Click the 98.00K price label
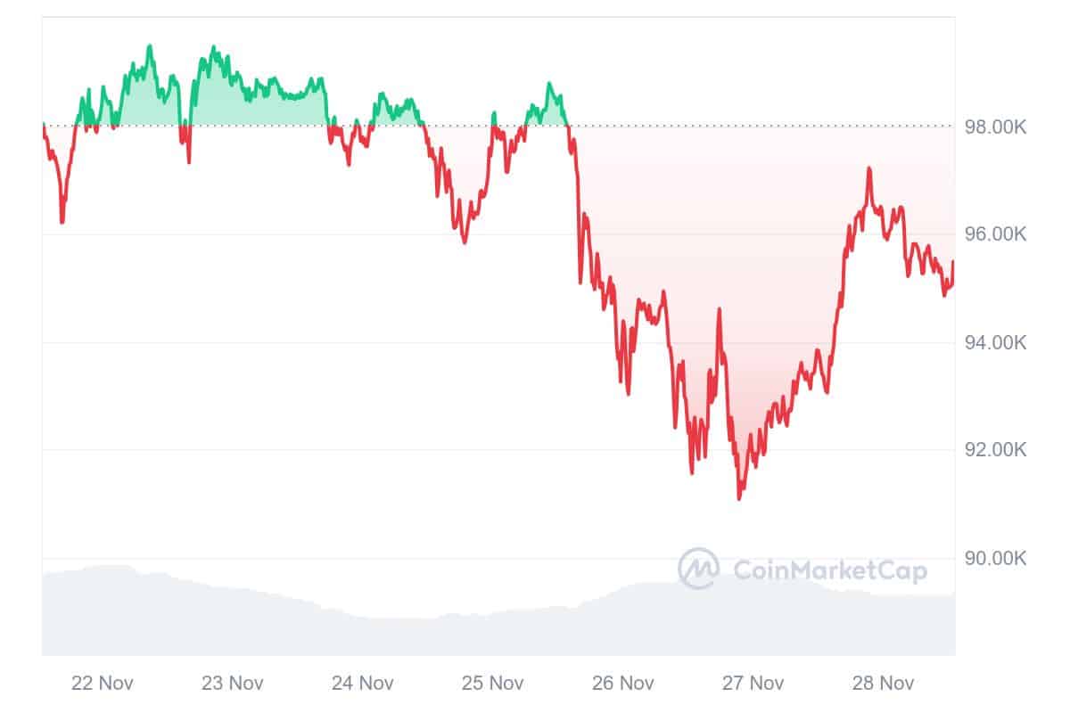Screen dimensions: 1070x713 pos(994,127)
